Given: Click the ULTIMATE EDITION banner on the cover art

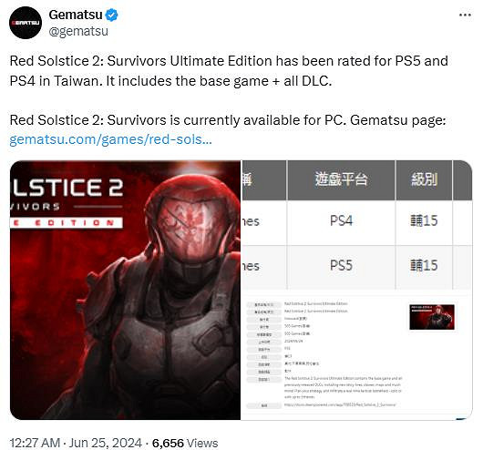Looking at the screenshot, I should pos(67,222).
